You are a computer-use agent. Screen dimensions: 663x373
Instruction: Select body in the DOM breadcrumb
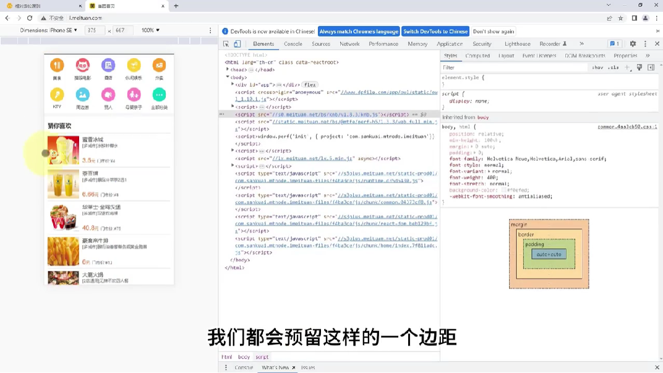tap(244, 357)
